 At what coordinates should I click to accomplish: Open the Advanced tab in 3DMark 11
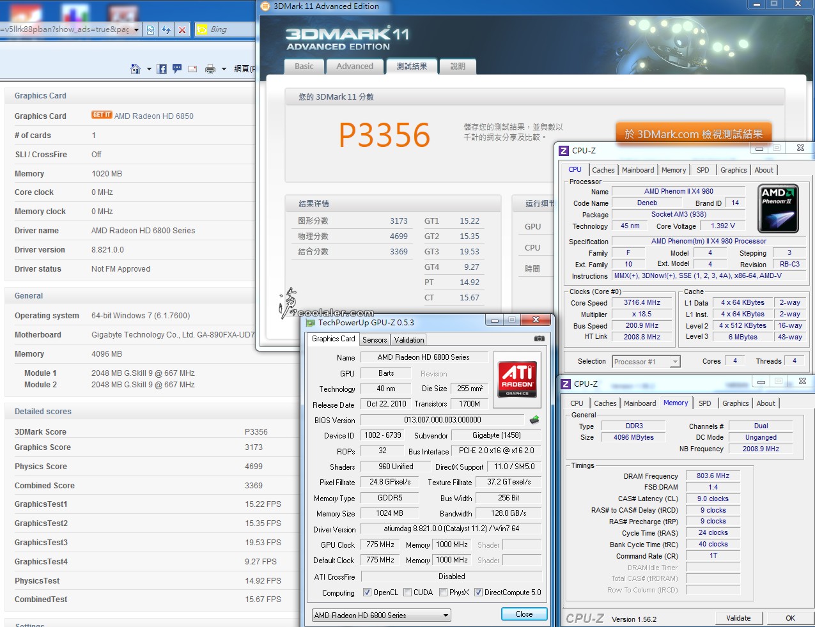coord(355,66)
